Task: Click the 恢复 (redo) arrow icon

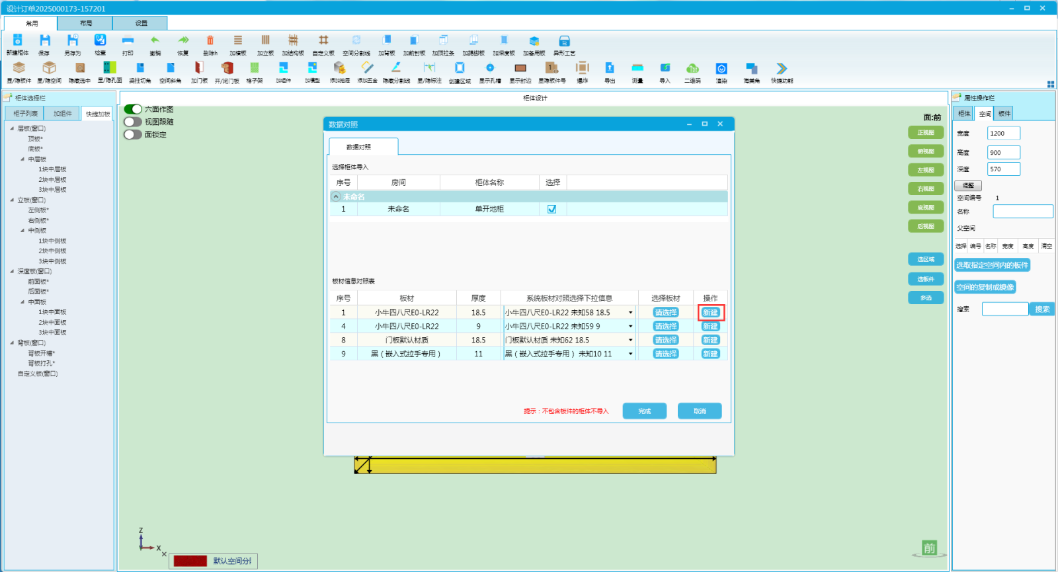Action: [x=183, y=41]
